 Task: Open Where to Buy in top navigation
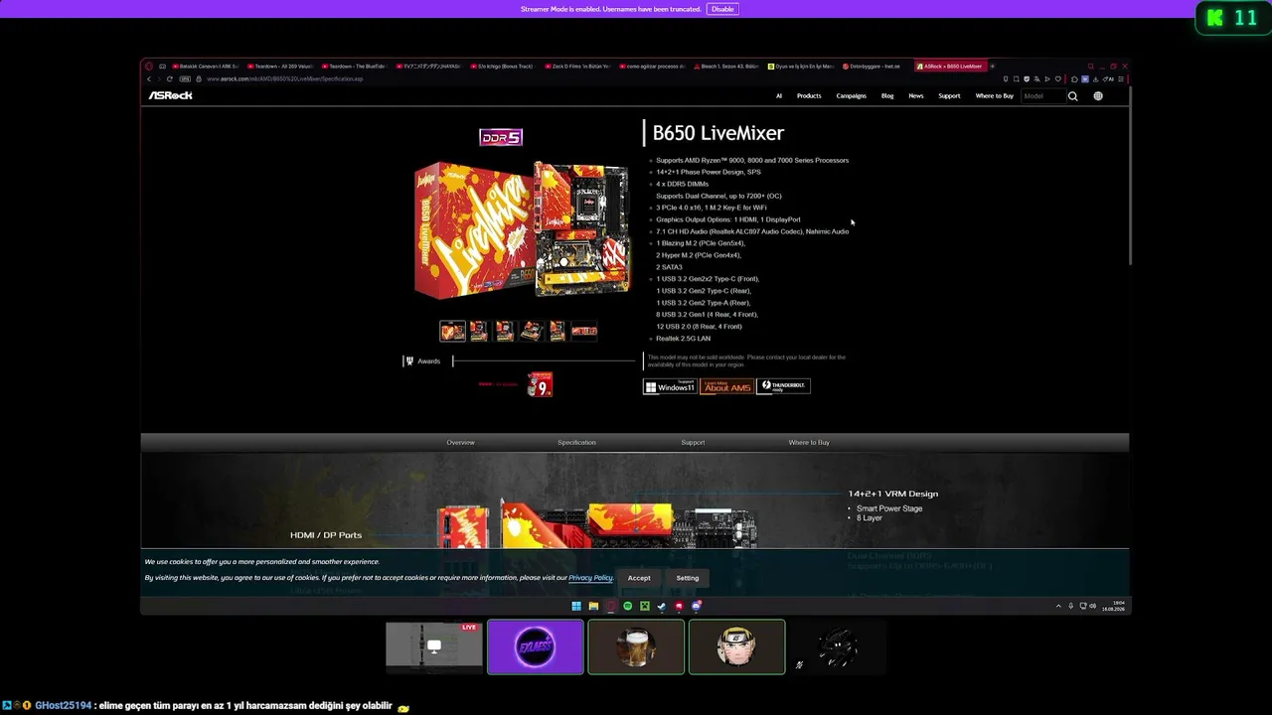click(x=994, y=96)
